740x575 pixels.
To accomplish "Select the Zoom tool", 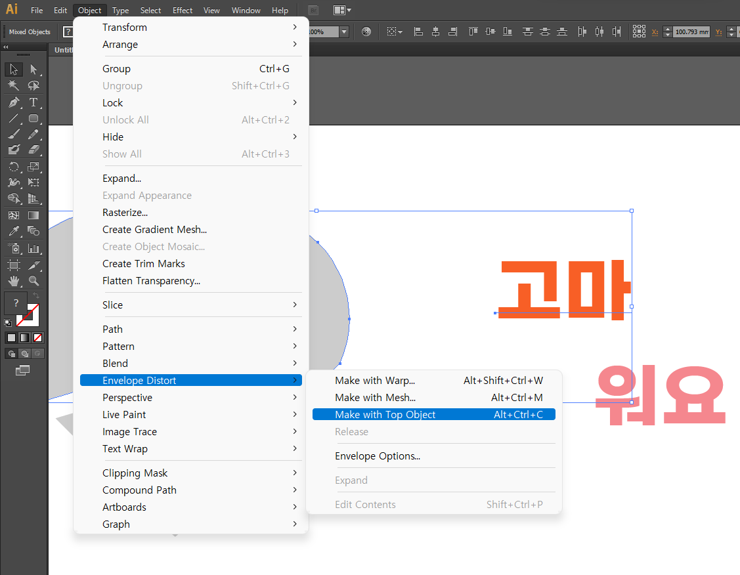I will (x=33, y=281).
